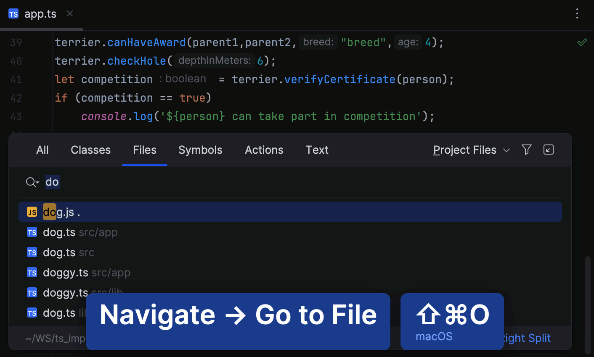The height and width of the screenshot is (357, 594).
Task: Click the green inspections checkmark
Action: pyautogui.click(x=582, y=42)
